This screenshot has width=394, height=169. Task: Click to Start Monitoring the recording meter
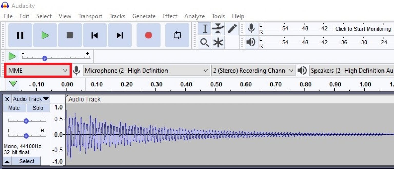[362, 29]
